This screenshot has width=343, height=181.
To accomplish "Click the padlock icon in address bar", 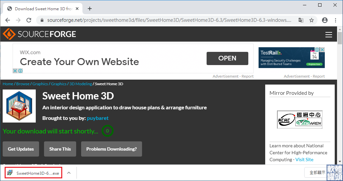I will 42,20.
